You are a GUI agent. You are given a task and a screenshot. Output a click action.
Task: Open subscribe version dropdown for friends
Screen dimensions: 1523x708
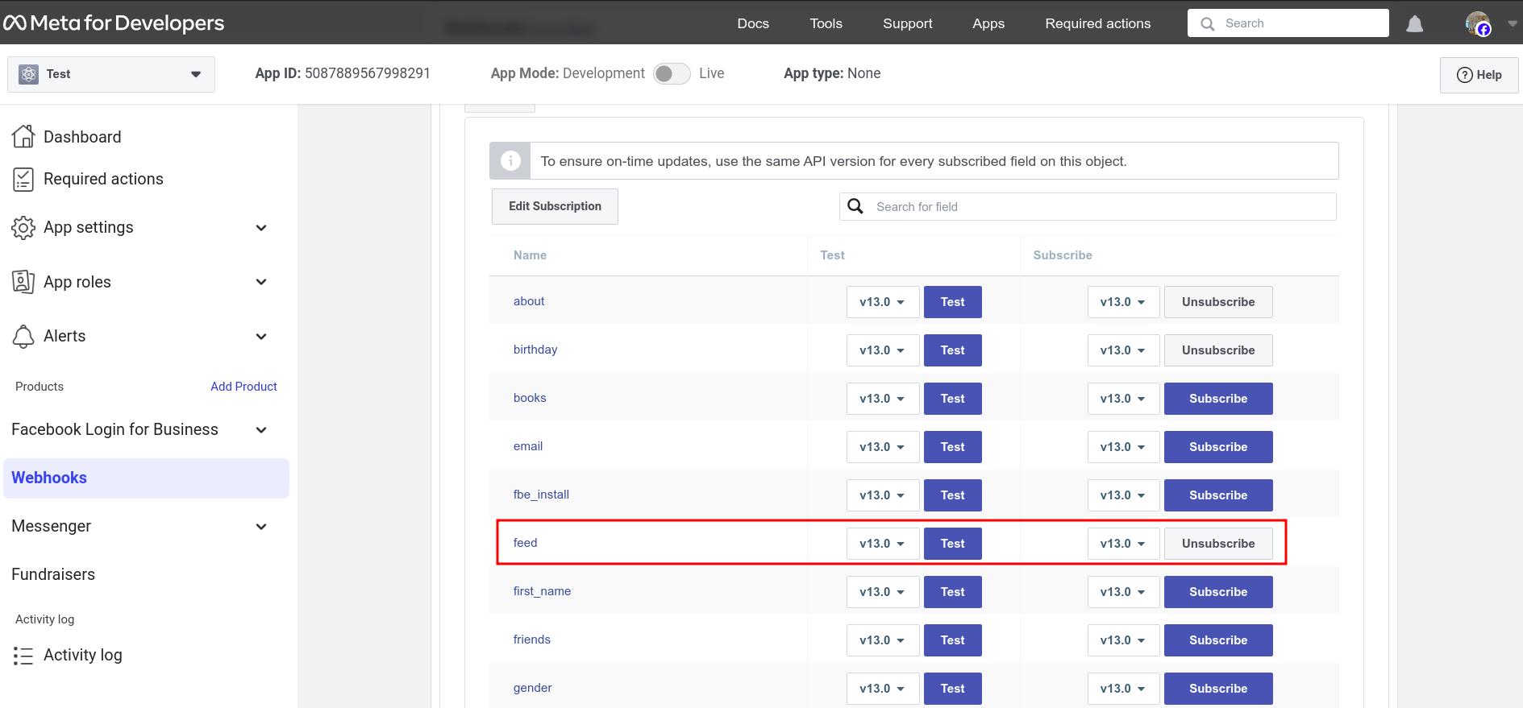tap(1123, 640)
